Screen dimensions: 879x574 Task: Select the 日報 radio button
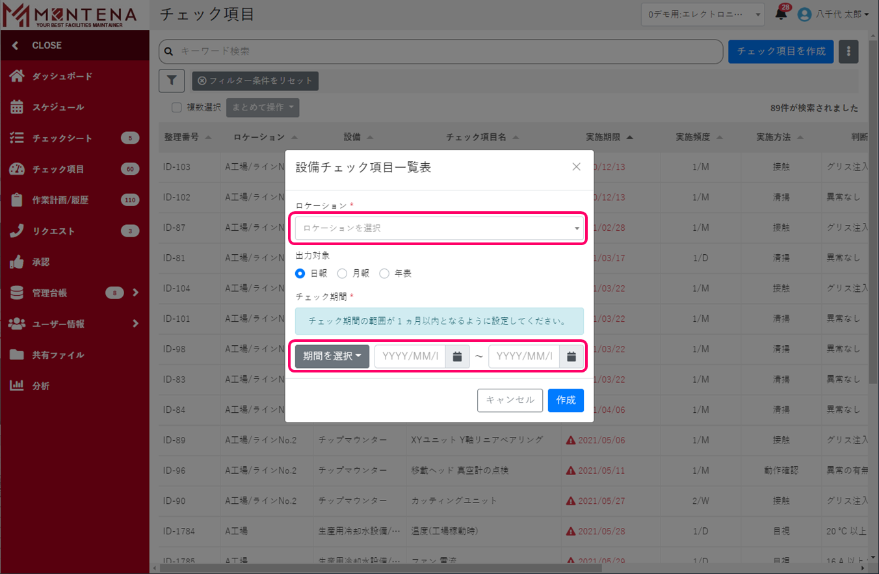(x=300, y=274)
